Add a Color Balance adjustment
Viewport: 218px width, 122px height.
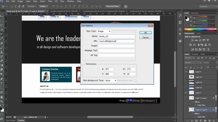click(x=194, y=45)
